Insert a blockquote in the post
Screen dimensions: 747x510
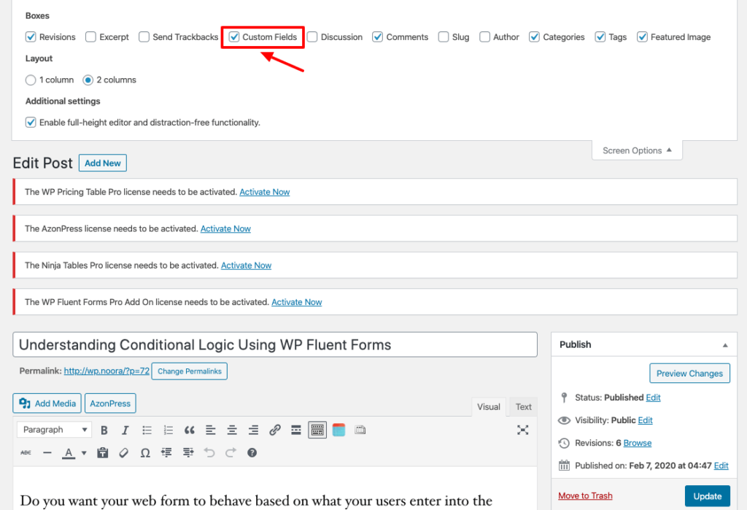coord(190,430)
